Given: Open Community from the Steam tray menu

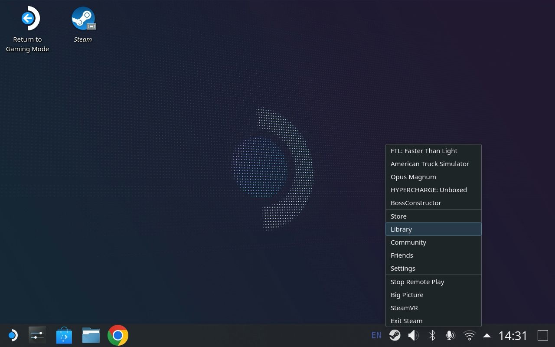Looking at the screenshot, I should point(434,242).
